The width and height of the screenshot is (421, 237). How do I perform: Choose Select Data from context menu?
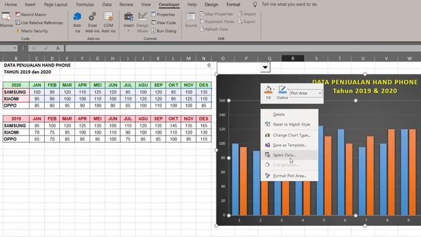[x=289, y=155]
